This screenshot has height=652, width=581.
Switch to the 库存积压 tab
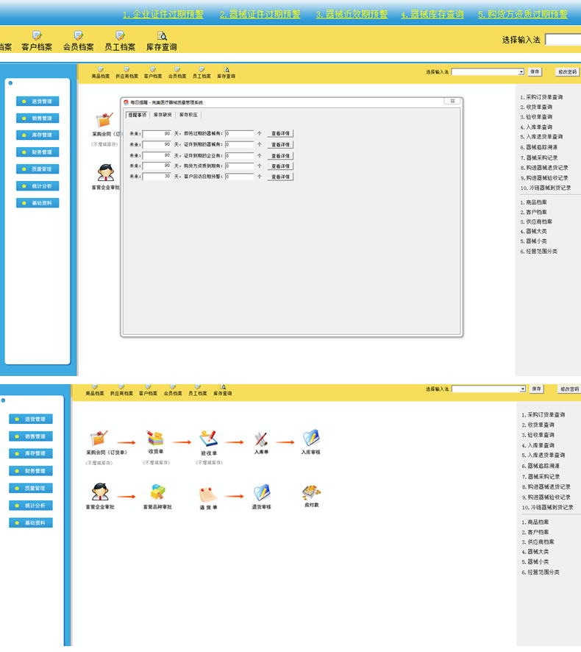point(188,115)
